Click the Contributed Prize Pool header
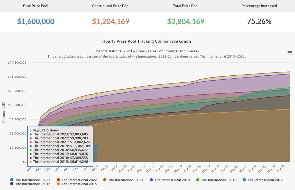Viewport: 295px width, 190px height. coord(111,6)
